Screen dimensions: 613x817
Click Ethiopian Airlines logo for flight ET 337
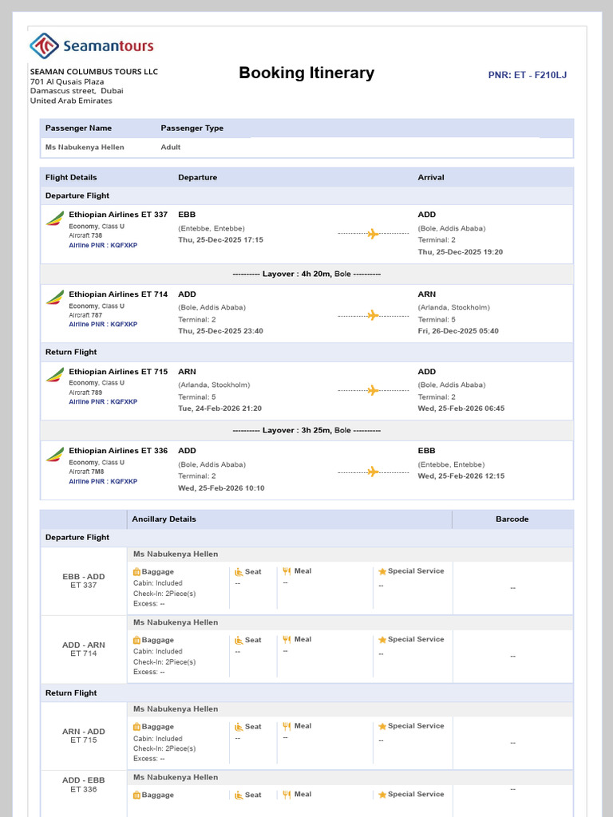point(55,219)
